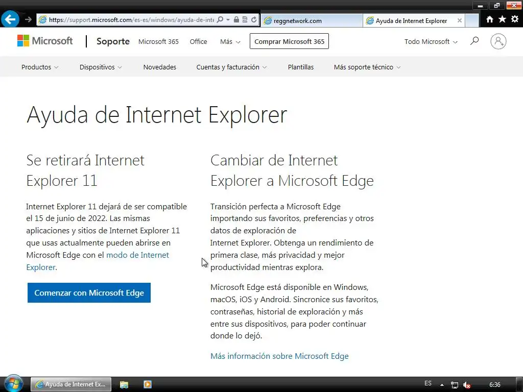Close the Ayuda de Internet Explorer tab
Screen dimensions: 523x392
[459, 20]
